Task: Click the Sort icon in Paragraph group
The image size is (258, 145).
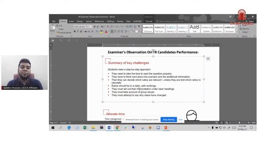Action: tap(135, 27)
